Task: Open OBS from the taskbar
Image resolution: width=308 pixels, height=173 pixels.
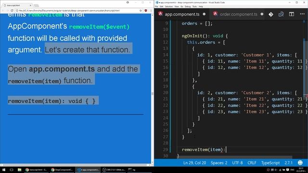Action: click(x=114, y=170)
